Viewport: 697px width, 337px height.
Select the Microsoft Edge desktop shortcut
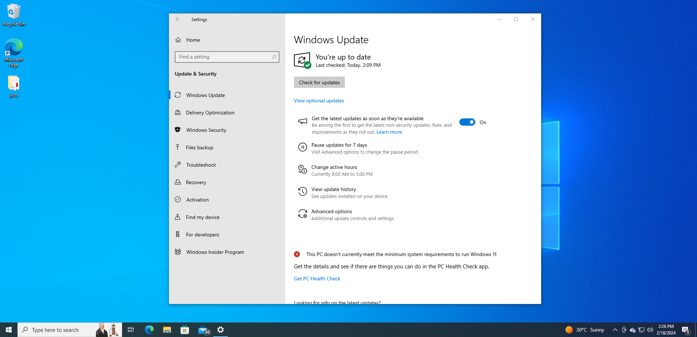[x=14, y=53]
